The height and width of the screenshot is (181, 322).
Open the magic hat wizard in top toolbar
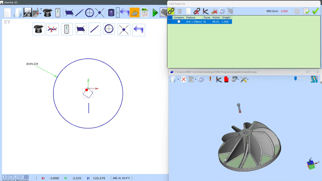pyautogui.click(x=47, y=13)
